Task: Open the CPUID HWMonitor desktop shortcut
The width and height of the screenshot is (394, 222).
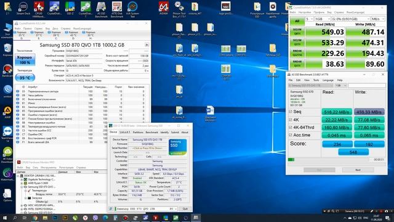Action: click(x=39, y=9)
